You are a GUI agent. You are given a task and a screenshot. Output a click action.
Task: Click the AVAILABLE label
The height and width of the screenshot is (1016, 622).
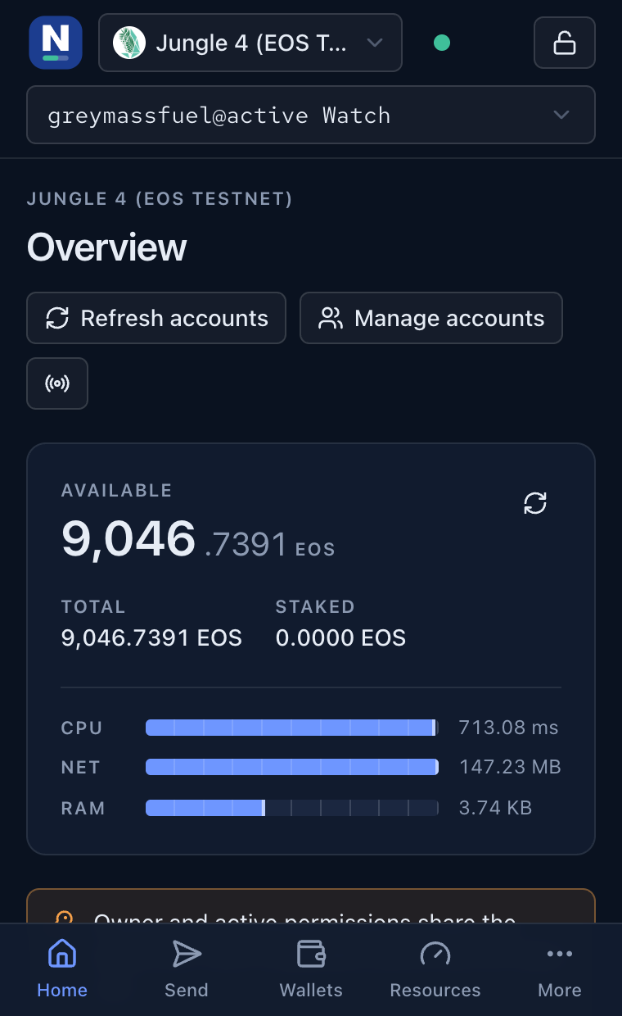[116, 491]
